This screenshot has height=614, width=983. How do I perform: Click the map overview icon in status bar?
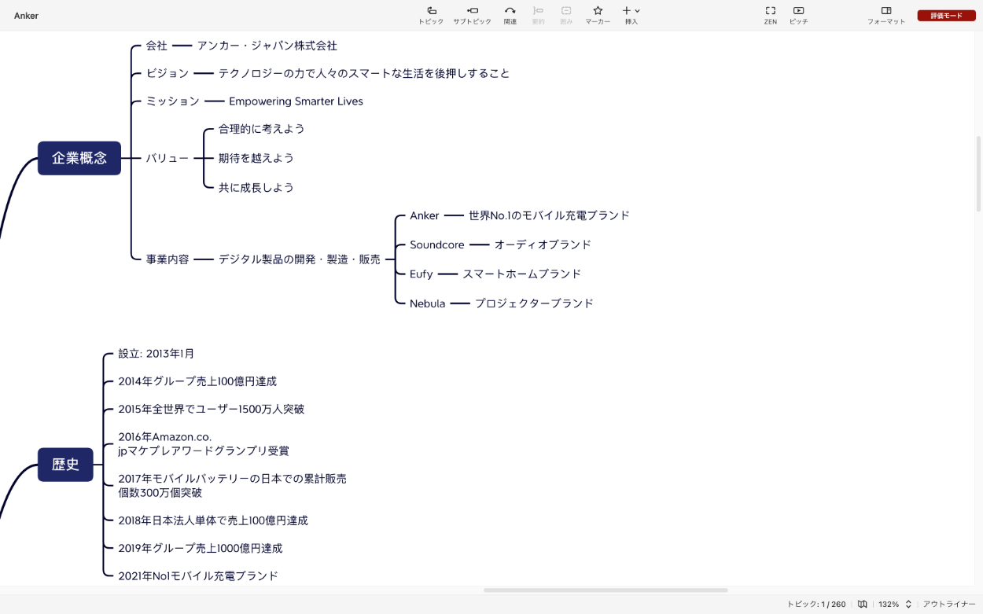863,604
